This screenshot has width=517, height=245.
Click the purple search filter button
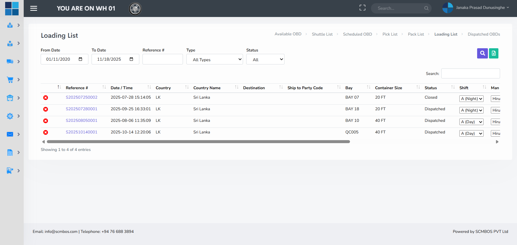482,53
